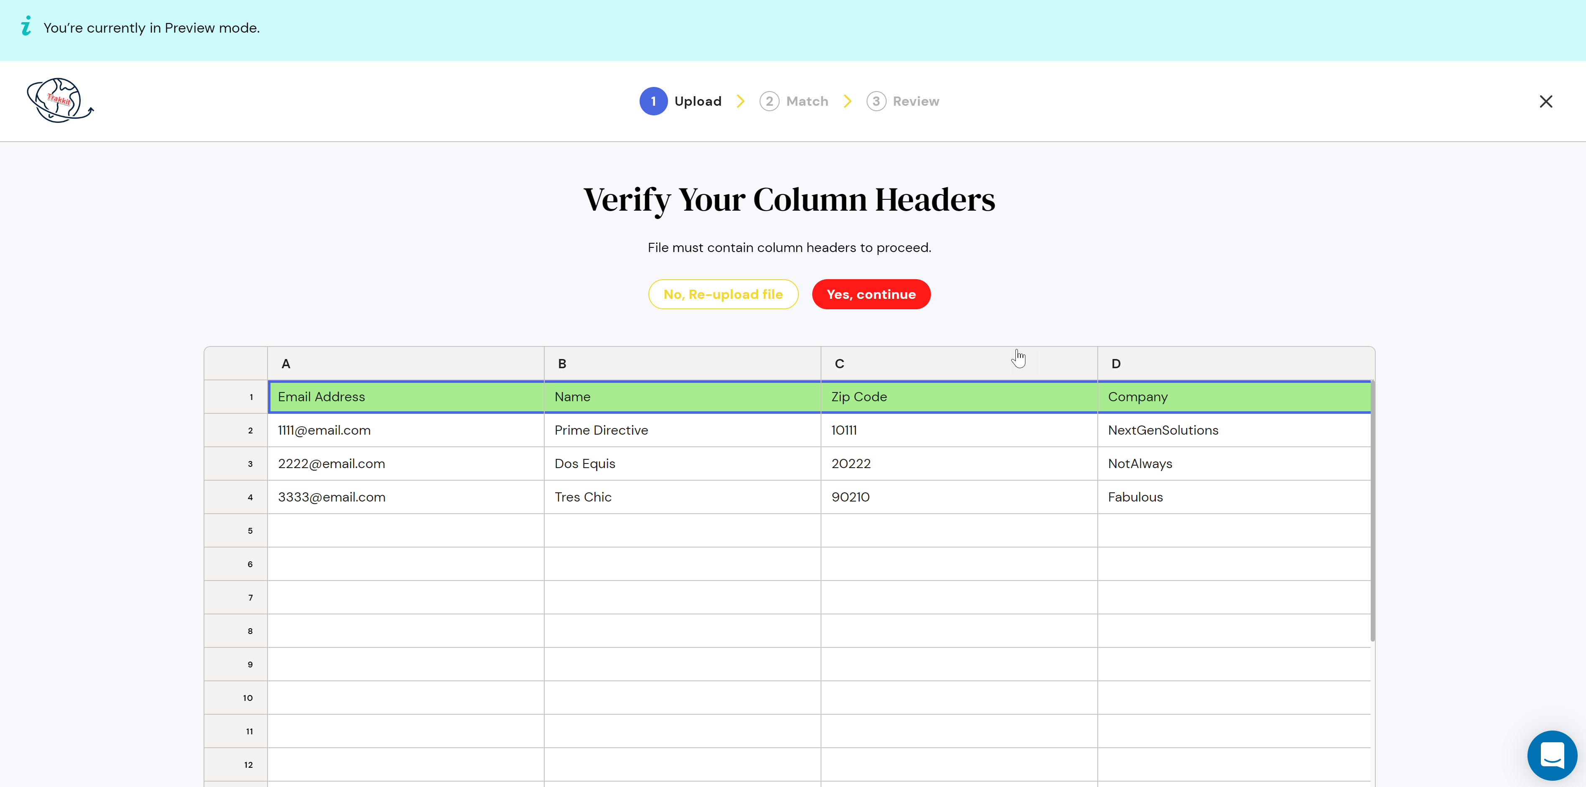
Task: Click No, Re-upload file button
Action: pos(723,294)
